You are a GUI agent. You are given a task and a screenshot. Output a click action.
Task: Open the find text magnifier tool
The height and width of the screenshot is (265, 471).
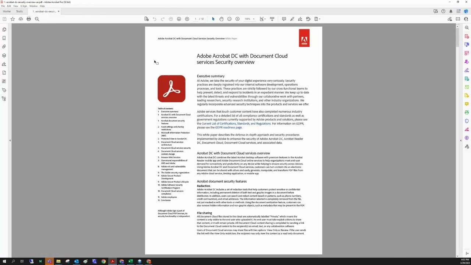click(x=37, y=19)
